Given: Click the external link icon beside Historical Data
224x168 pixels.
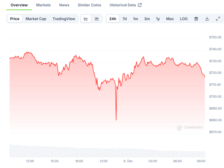Looking at the screenshot, I should coord(140,5).
